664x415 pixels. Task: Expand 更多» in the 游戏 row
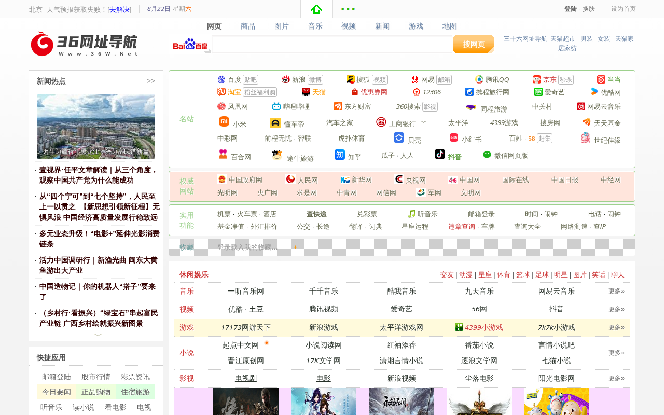point(616,328)
